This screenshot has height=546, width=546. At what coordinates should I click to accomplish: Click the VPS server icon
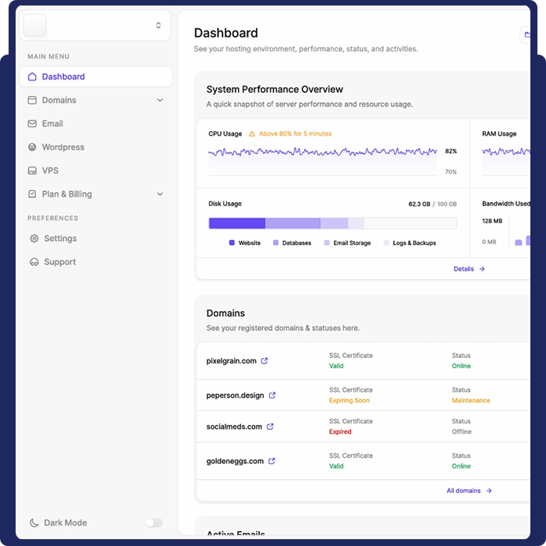pos(32,170)
